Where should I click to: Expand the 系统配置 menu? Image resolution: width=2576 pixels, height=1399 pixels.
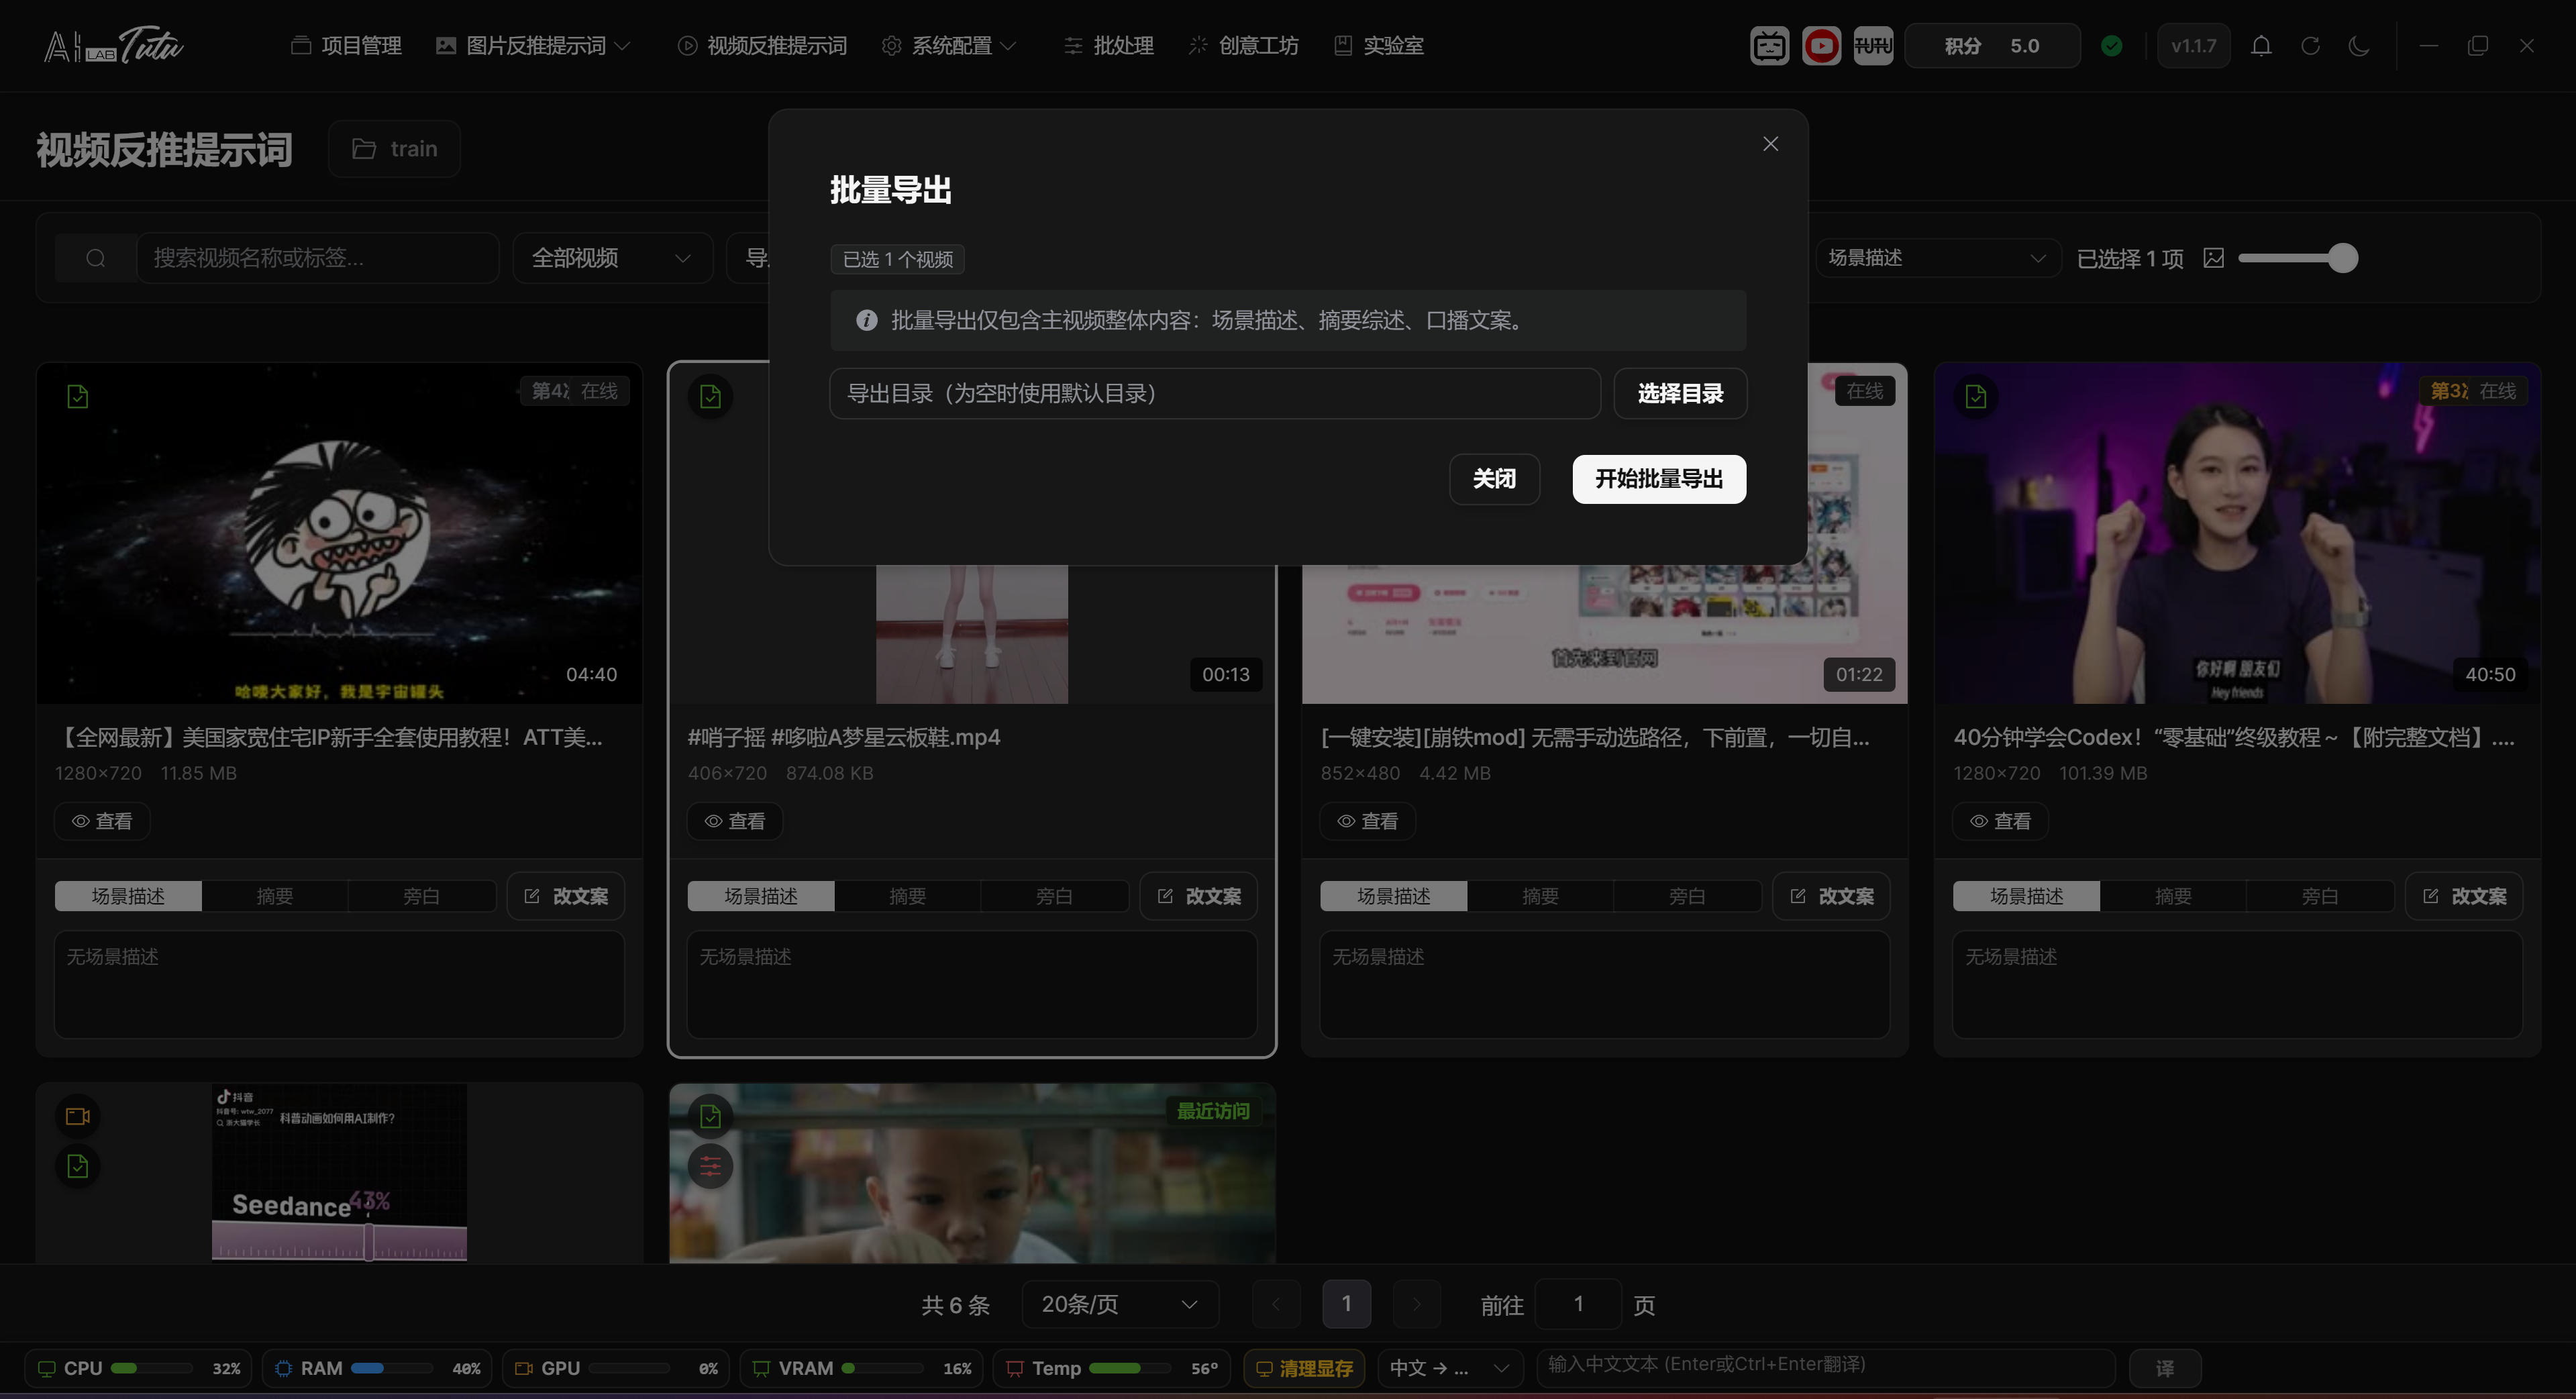[x=948, y=45]
